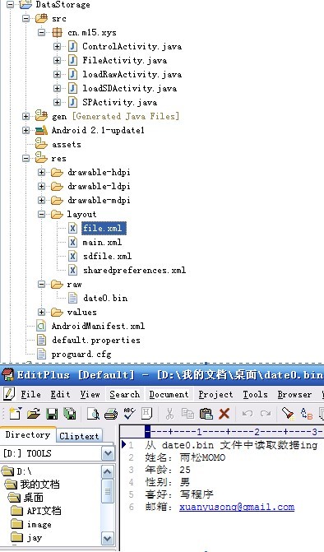The width and height of the screenshot is (324, 552).
Task: Click the Find flashlight icon
Action: pos(288,413)
